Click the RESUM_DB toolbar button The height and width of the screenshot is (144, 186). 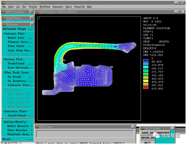coord(148,138)
